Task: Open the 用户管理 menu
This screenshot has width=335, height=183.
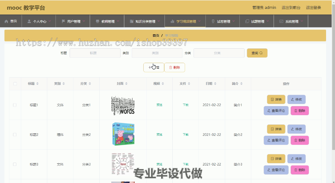Action: (x=73, y=21)
